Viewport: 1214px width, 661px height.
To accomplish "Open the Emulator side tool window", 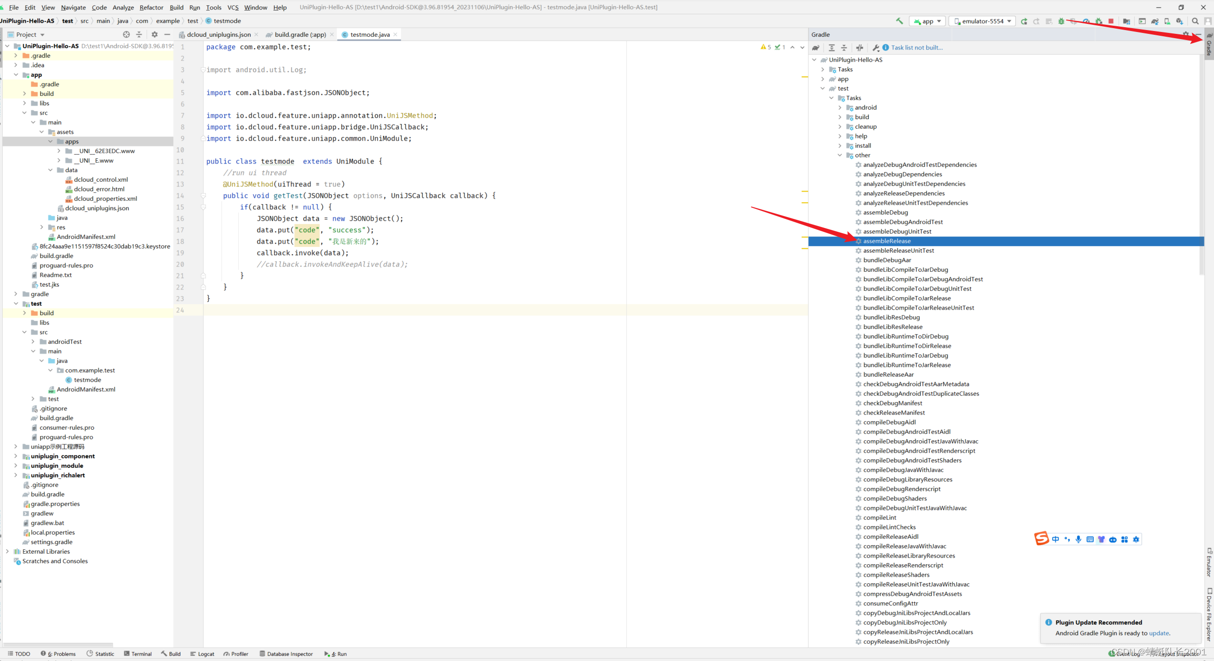I will (x=1209, y=563).
